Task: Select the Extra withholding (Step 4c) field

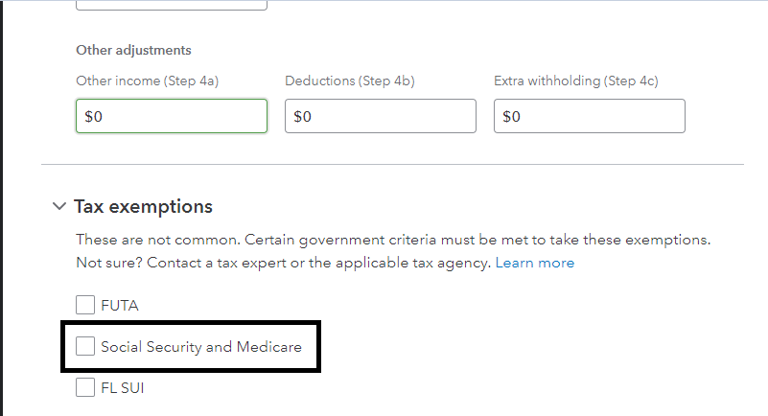Action: tap(589, 116)
